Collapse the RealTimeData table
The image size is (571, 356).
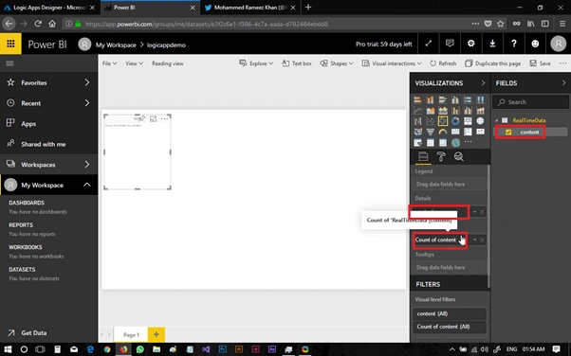coord(497,120)
